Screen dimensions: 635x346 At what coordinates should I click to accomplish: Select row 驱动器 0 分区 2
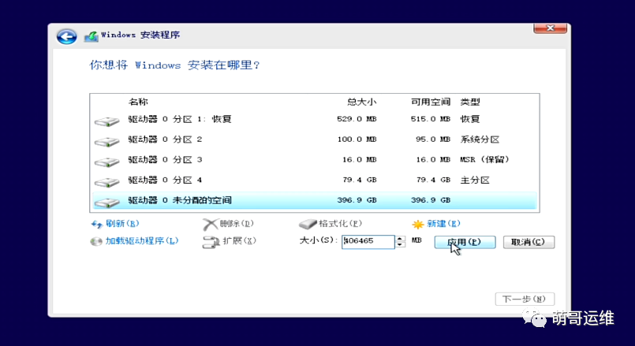315,140
